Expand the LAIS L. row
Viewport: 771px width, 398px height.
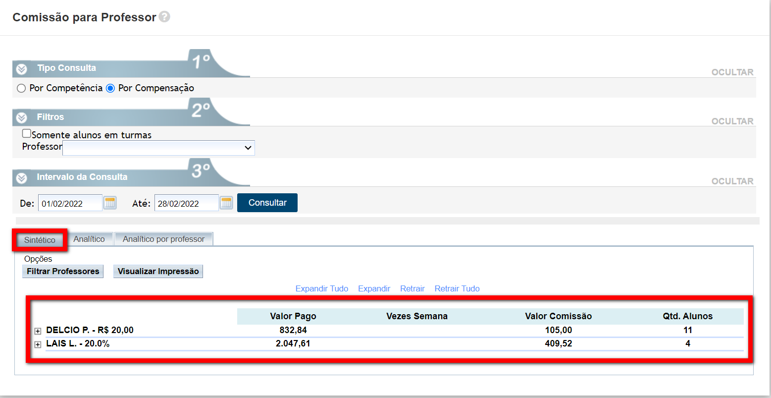(38, 344)
